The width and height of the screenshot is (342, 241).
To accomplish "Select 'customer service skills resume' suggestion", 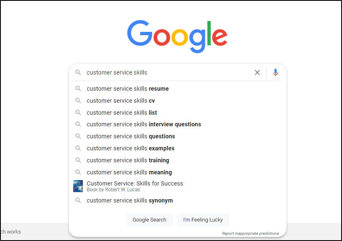I will coord(128,89).
